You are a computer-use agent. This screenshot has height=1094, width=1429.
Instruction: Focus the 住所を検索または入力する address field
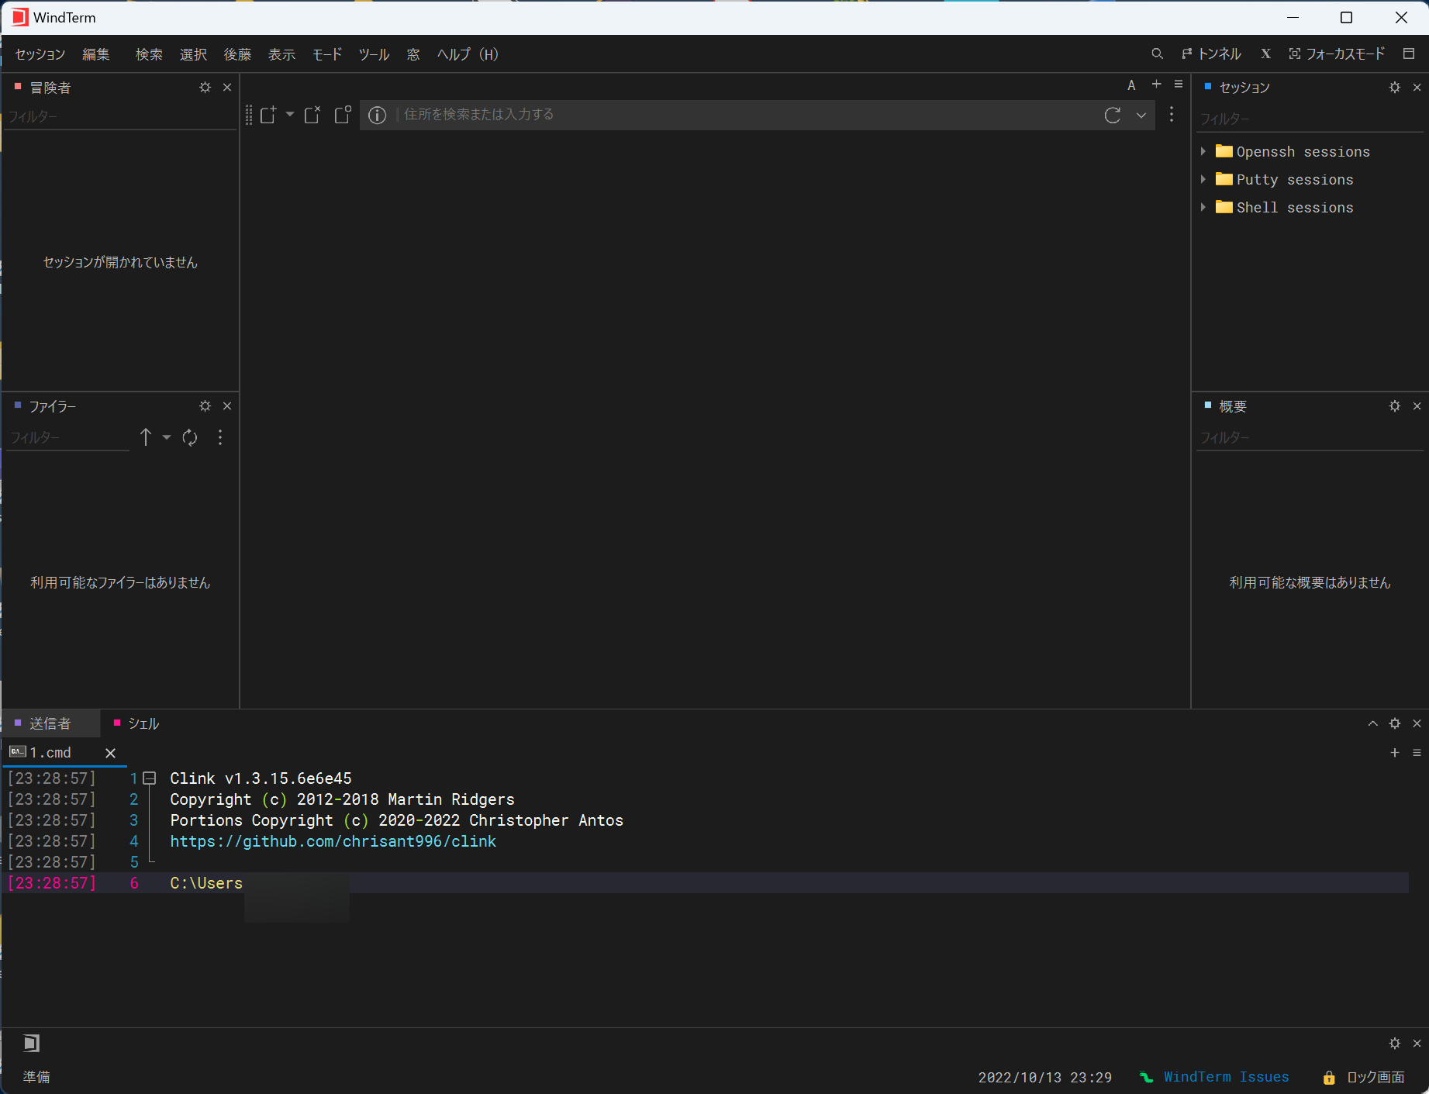pos(744,115)
